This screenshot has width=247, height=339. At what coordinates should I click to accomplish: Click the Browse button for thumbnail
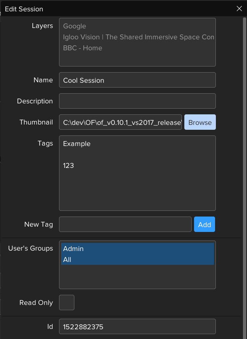pos(200,122)
